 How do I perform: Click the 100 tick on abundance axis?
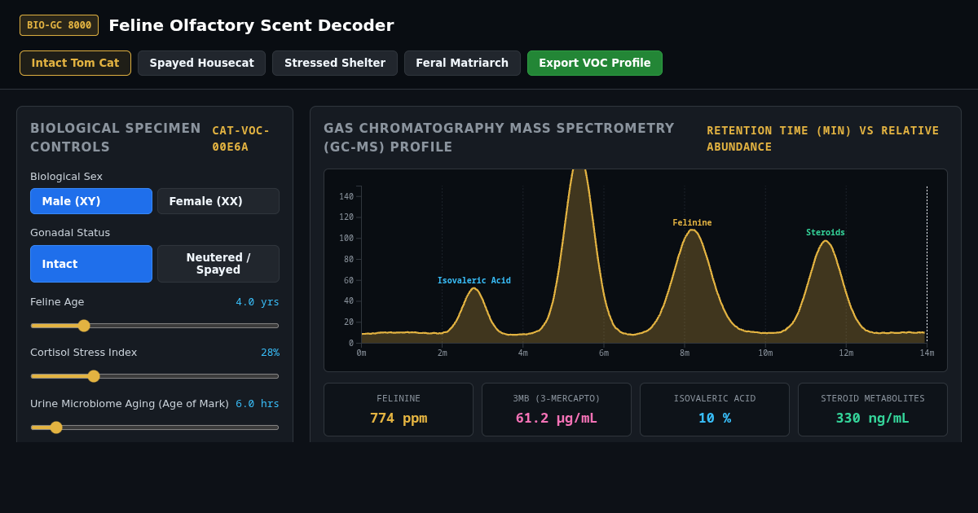(346, 239)
